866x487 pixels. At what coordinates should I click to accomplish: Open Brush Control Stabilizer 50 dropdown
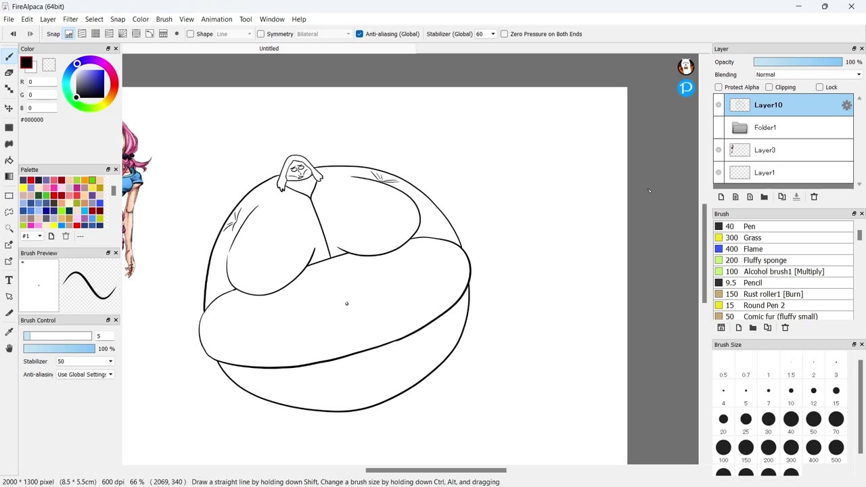point(85,361)
